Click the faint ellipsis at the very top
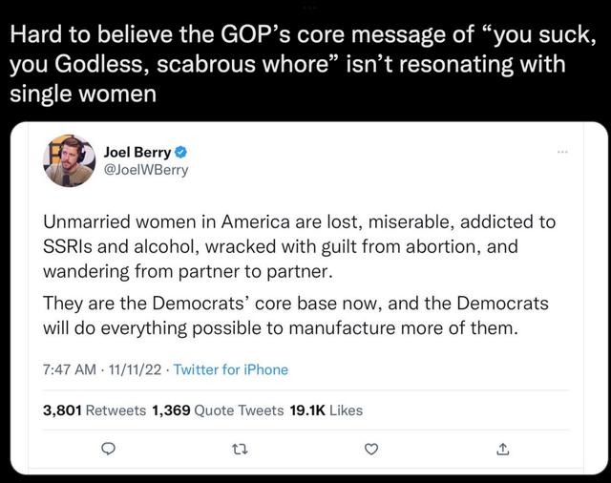 pos(305,4)
